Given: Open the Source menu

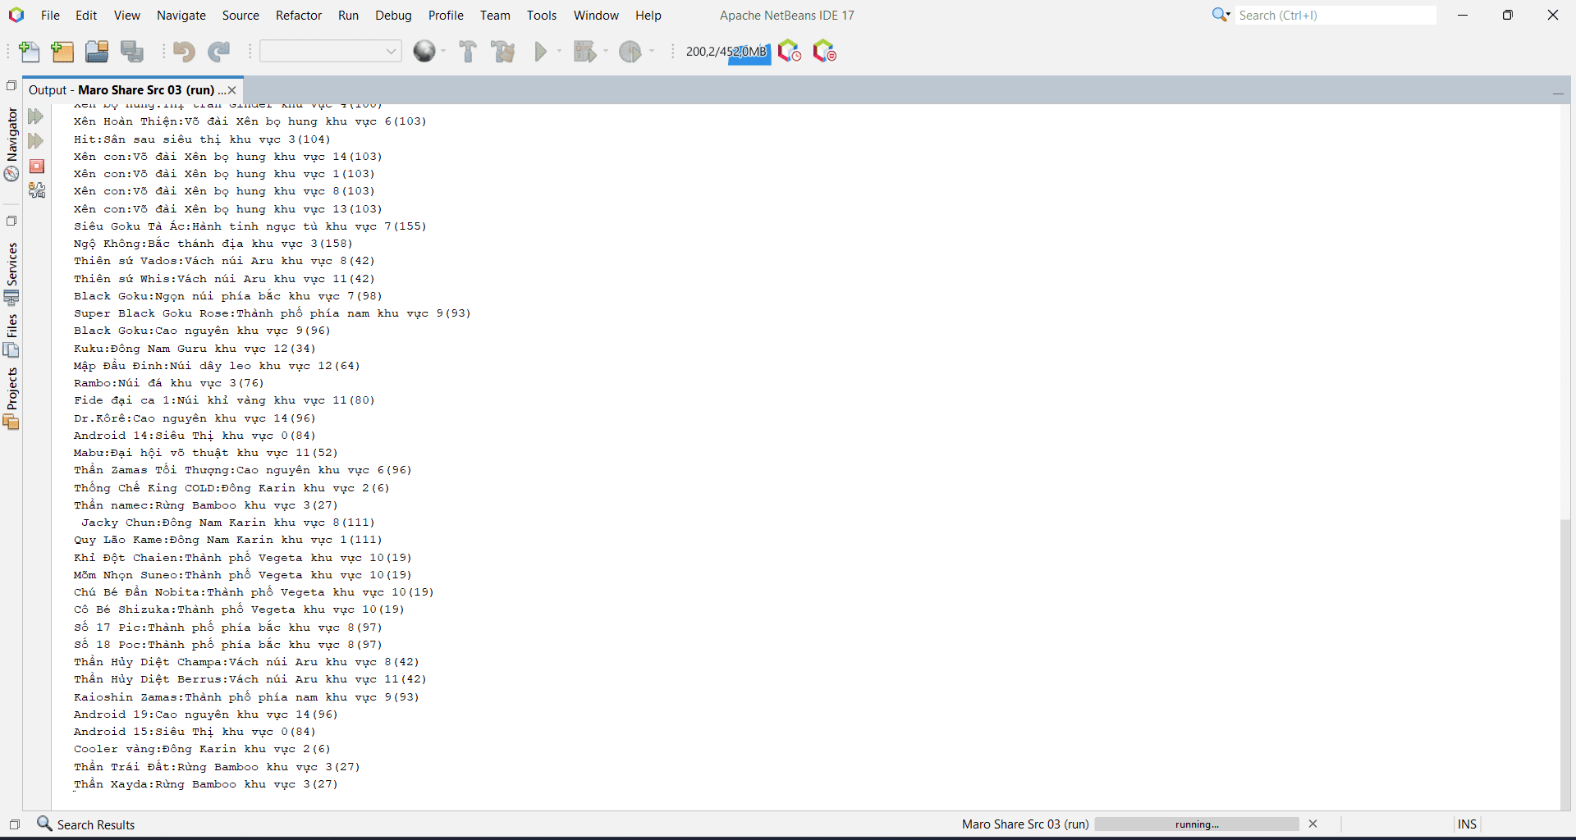Looking at the screenshot, I should (241, 16).
